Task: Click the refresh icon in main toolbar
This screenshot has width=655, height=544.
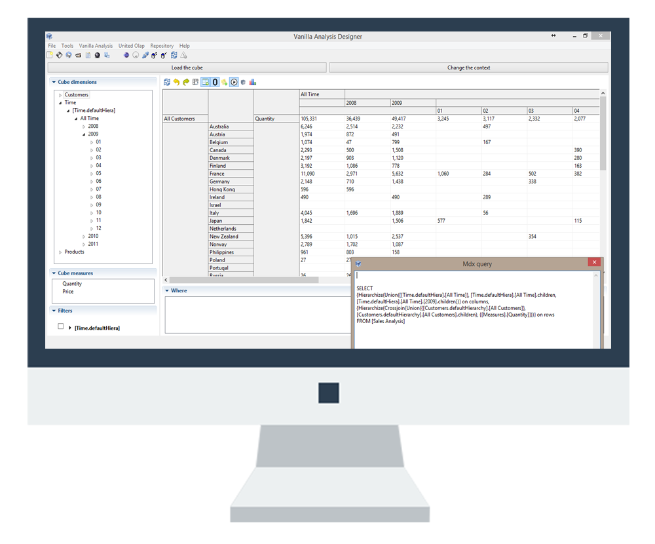Action: [174, 55]
